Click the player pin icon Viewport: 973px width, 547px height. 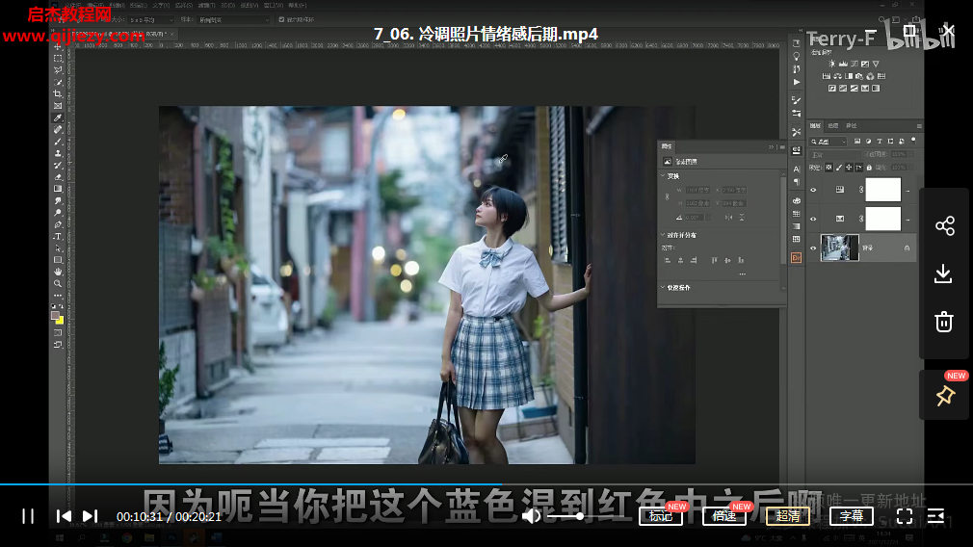945,396
